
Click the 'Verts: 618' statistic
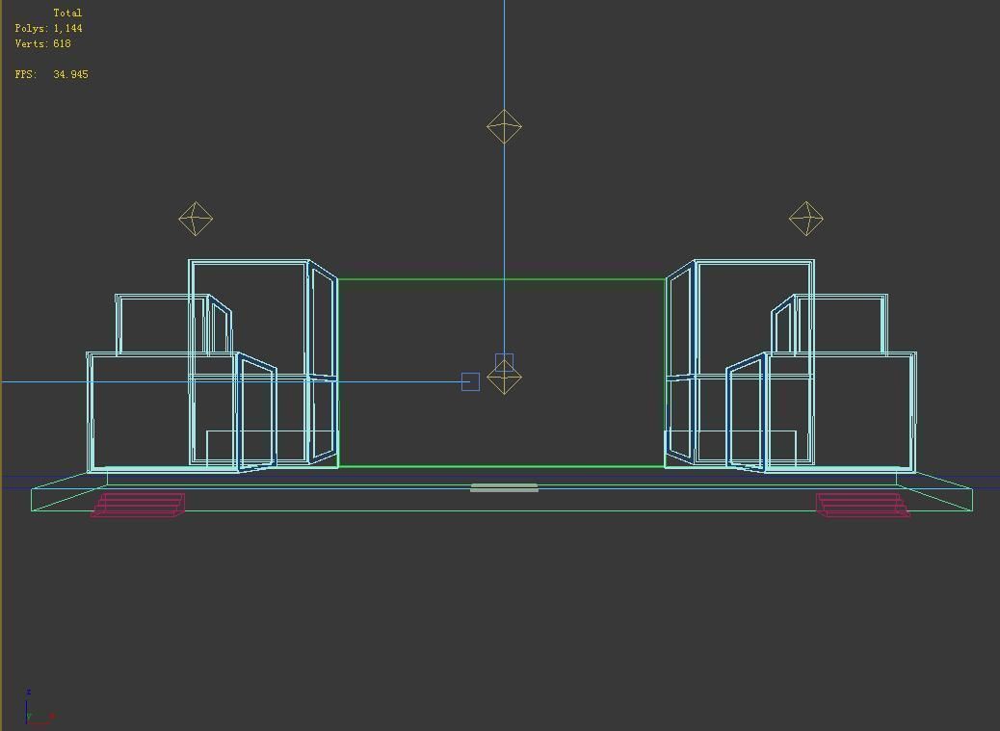pos(42,43)
